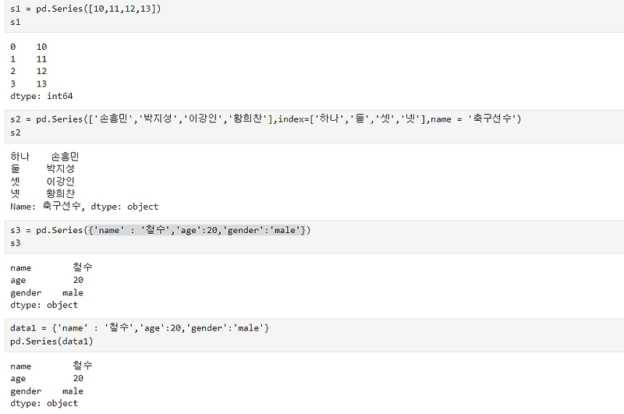Select output row 둘 박지성
Viewport: 624px width, 414px height.
tap(43, 169)
